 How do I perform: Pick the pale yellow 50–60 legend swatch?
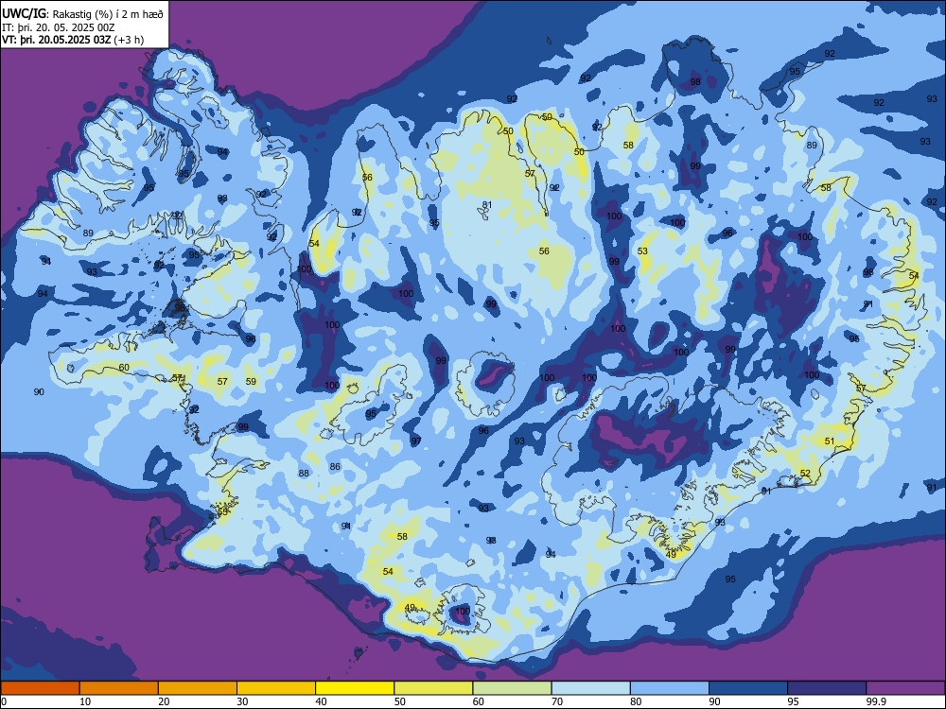(433, 688)
